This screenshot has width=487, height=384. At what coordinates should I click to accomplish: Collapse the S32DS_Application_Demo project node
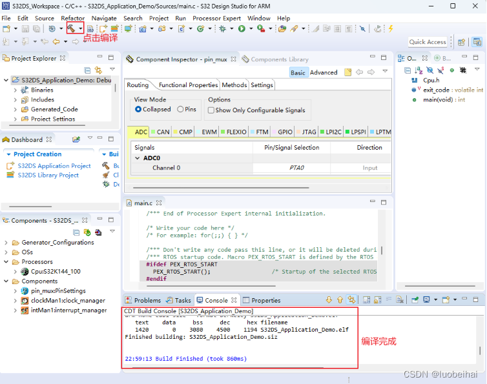(6, 80)
